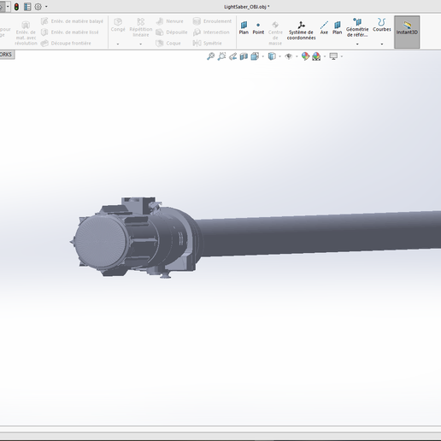This screenshot has width=441, height=441.
Task: Open Apply scene color sphere icon
Action: (x=316, y=56)
